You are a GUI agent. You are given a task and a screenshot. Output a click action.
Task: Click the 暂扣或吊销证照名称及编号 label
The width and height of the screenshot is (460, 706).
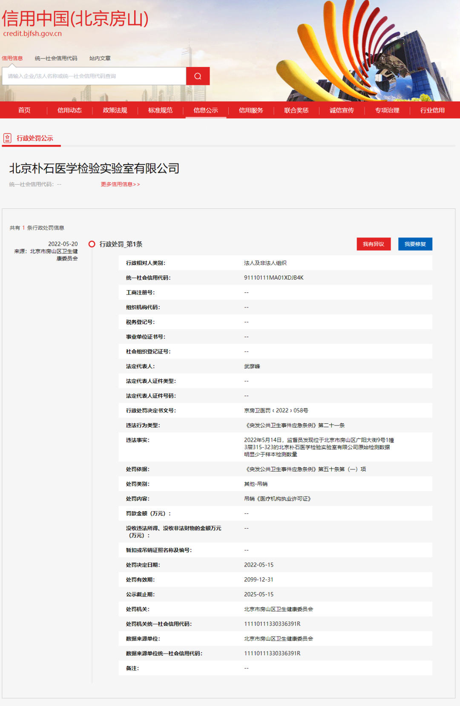tap(159, 550)
